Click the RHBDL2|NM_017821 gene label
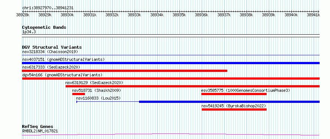Screen dimensions: 330x139 pos(40,131)
